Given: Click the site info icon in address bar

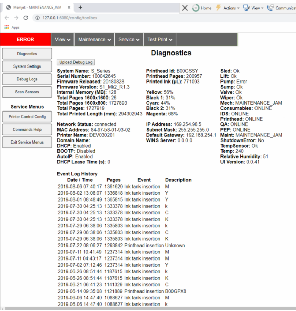Looking at the screenshot, I should (37, 18).
